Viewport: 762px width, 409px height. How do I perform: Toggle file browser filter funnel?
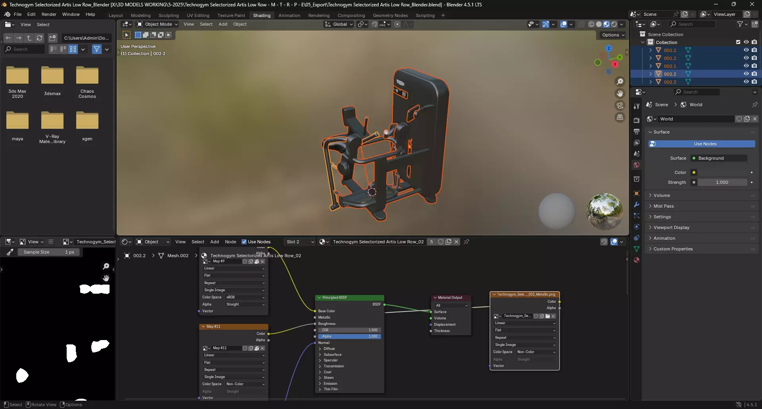[97, 49]
